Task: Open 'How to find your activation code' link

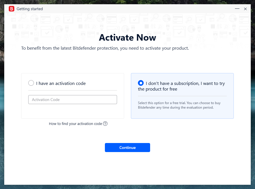Action: pos(75,124)
